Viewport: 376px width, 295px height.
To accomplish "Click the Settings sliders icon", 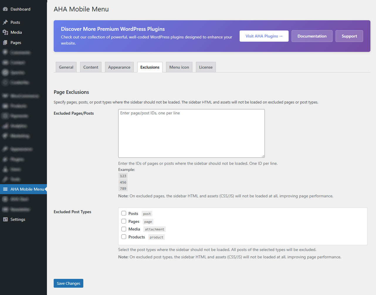I will (5, 219).
